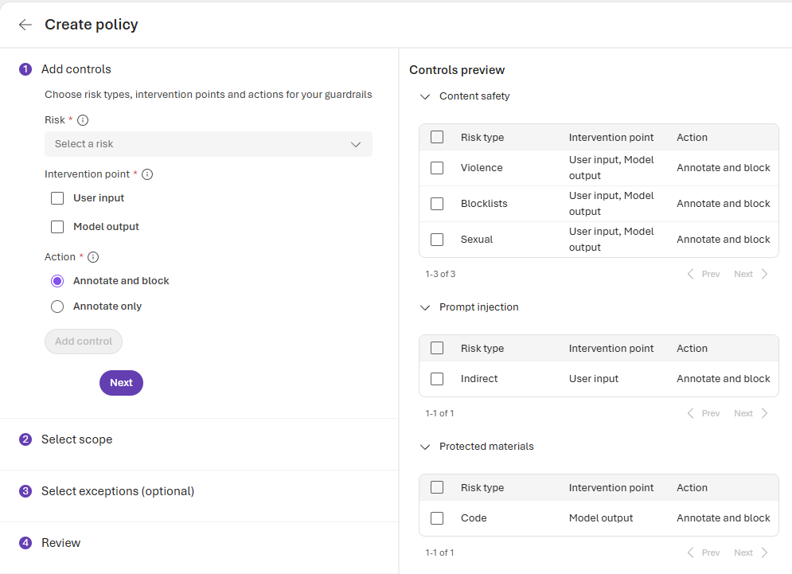The height and width of the screenshot is (574, 792).
Task: Enable the Model output checkbox
Action: point(57,227)
